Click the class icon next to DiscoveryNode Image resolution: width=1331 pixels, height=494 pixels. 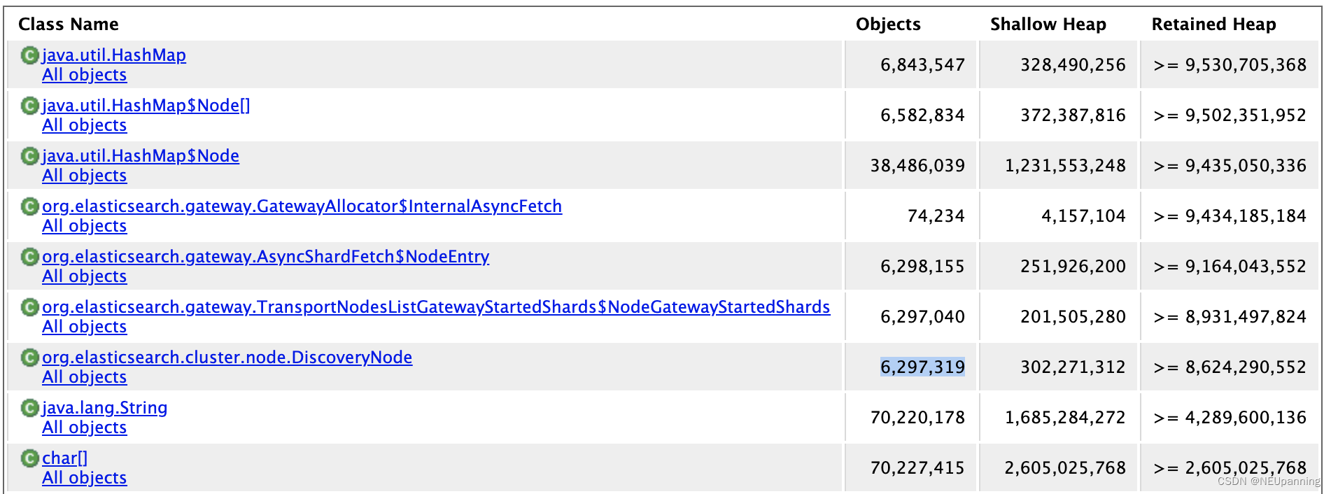(x=29, y=358)
